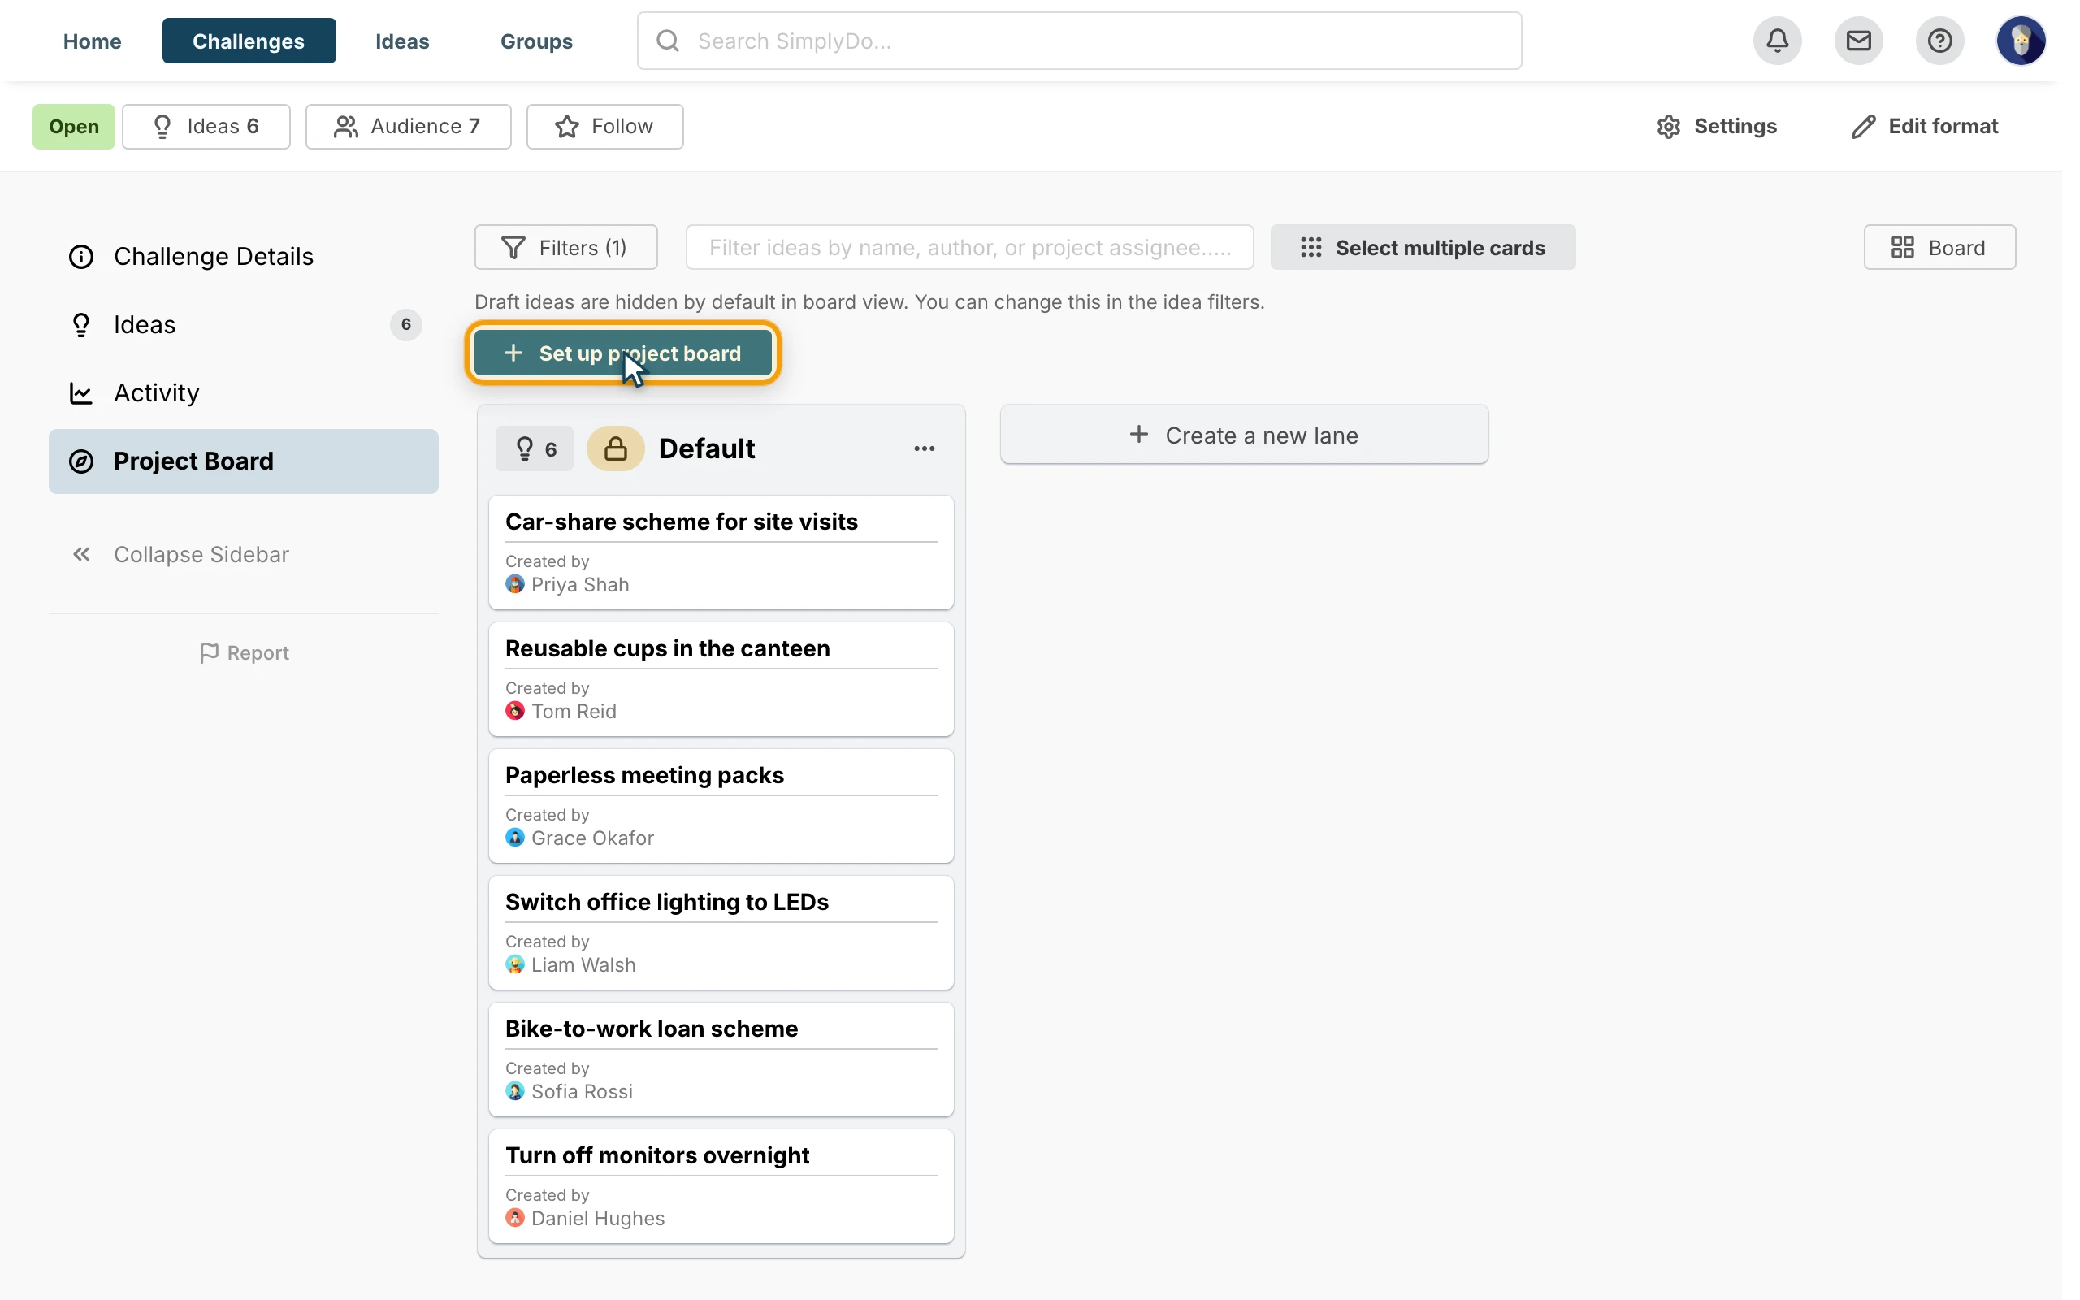Follow this challenge

point(605,127)
